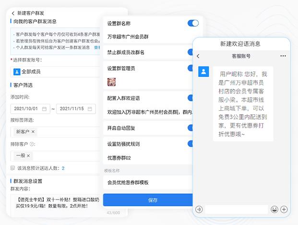The width and height of the screenshot is (298, 225).
Task: Click the end date field 2021/11/15
Action: (76, 109)
